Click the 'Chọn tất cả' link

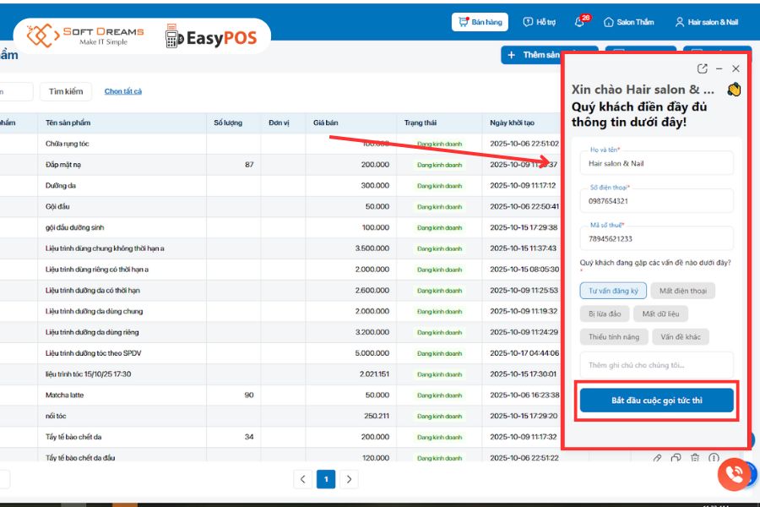(x=123, y=91)
